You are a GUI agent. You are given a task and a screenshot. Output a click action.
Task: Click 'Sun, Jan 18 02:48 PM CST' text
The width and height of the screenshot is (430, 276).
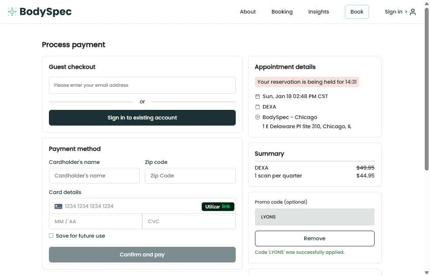295,96
